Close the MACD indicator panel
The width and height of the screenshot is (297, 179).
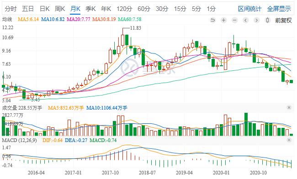click(x=289, y=140)
